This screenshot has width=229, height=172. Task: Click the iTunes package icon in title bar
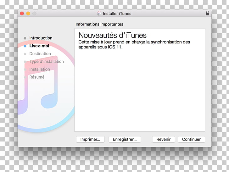click(x=99, y=14)
